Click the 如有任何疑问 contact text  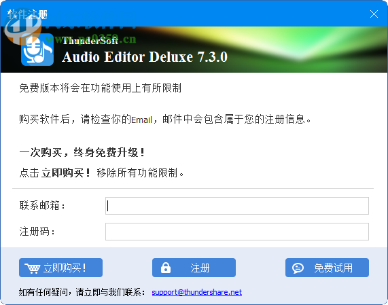[x=82, y=292]
